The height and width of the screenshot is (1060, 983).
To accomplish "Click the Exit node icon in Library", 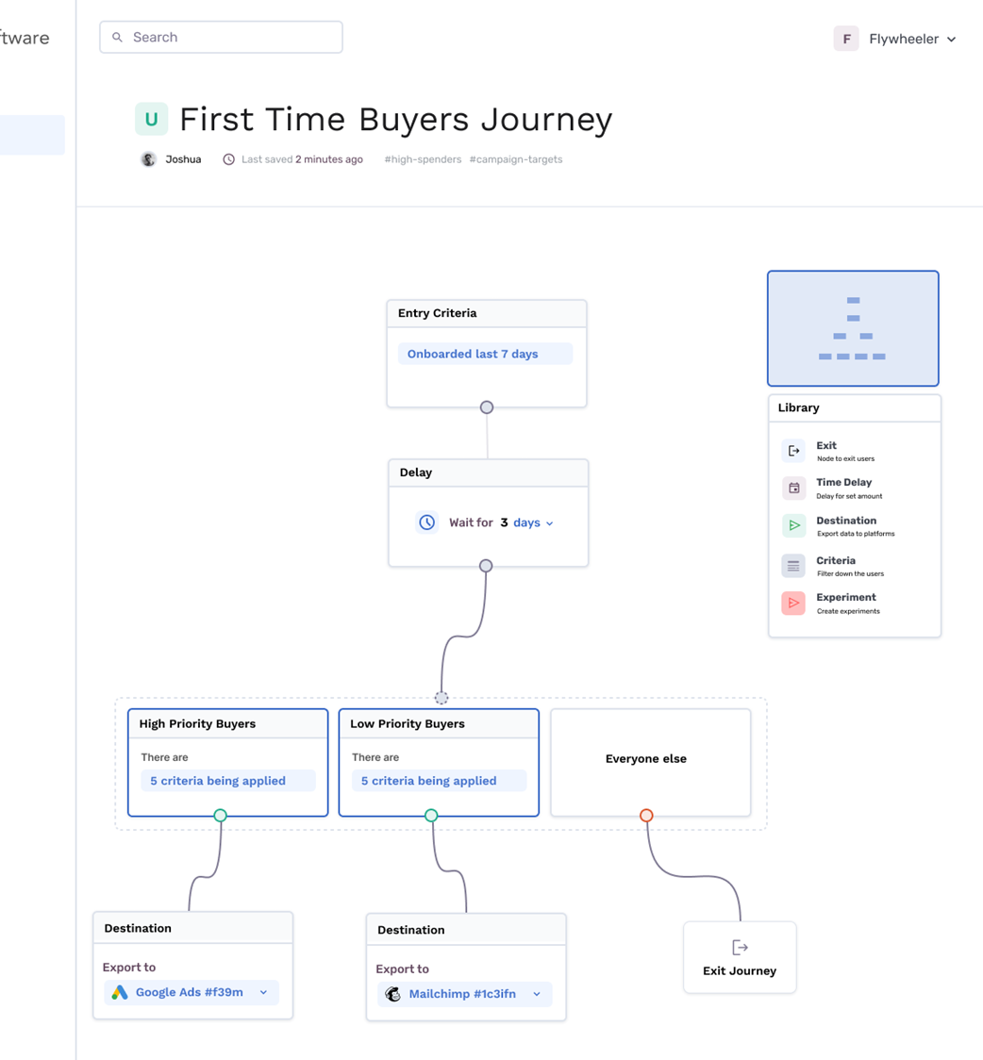I will coord(793,451).
